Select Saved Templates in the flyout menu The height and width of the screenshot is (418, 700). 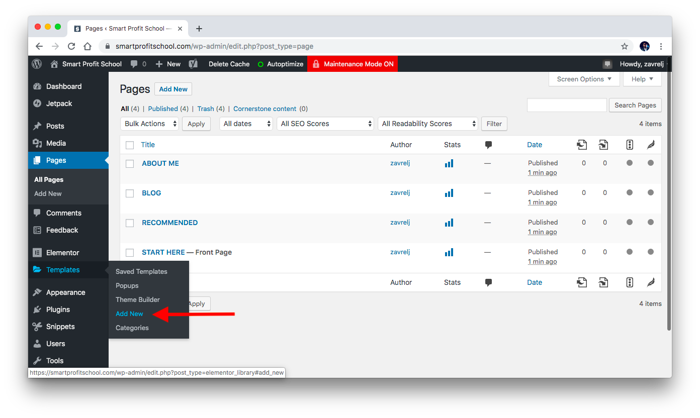pos(141,271)
